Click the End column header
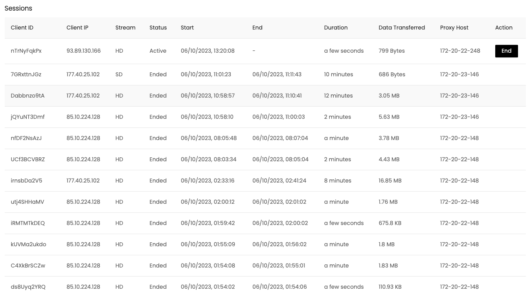 pyautogui.click(x=257, y=28)
